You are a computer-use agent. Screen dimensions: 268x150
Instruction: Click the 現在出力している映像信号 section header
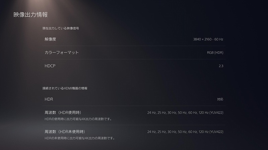[61, 28]
